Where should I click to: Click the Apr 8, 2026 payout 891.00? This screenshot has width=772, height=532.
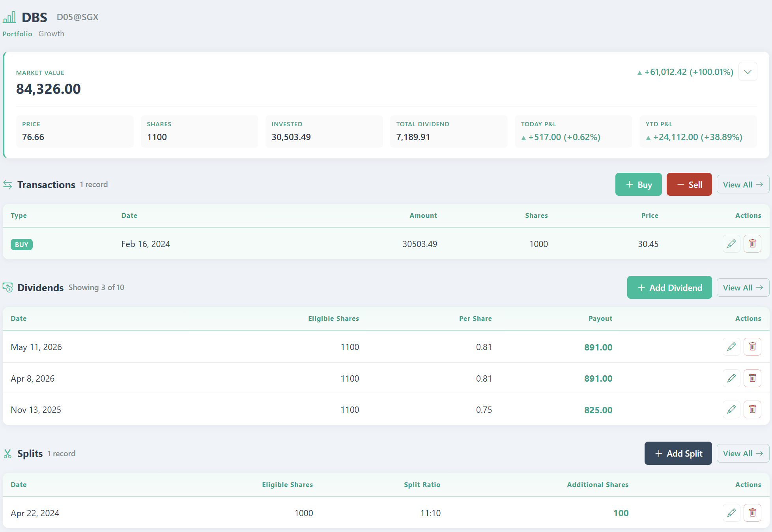598,378
